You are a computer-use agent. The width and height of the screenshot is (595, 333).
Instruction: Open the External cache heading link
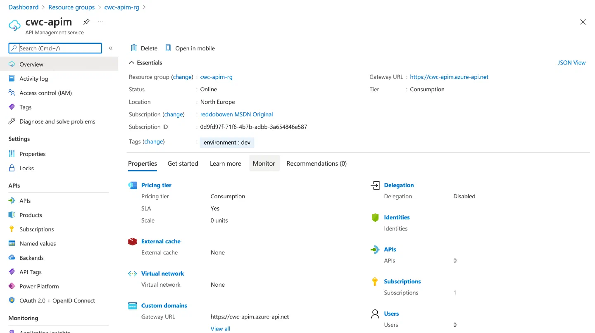(161, 241)
